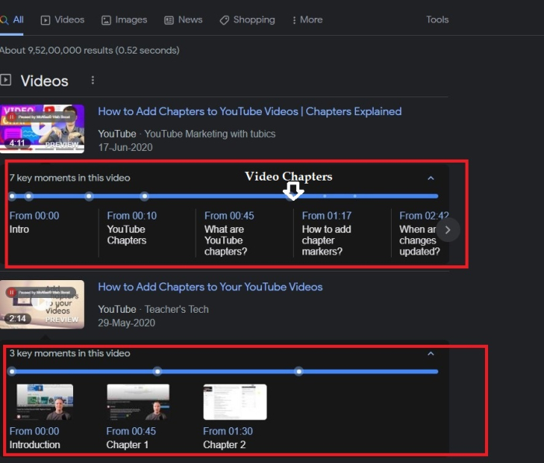Open 'How to Add Chapters to YouTube Videos | Chapters Explained' link
Image resolution: width=544 pixels, height=463 pixels.
tap(249, 111)
